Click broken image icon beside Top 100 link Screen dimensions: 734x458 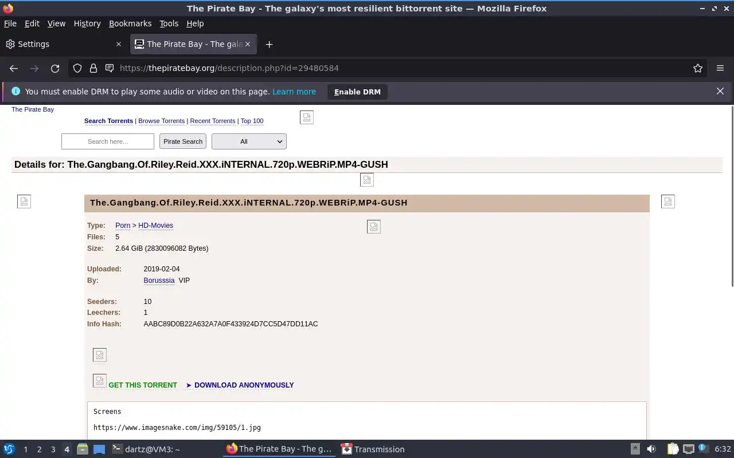coord(307,117)
